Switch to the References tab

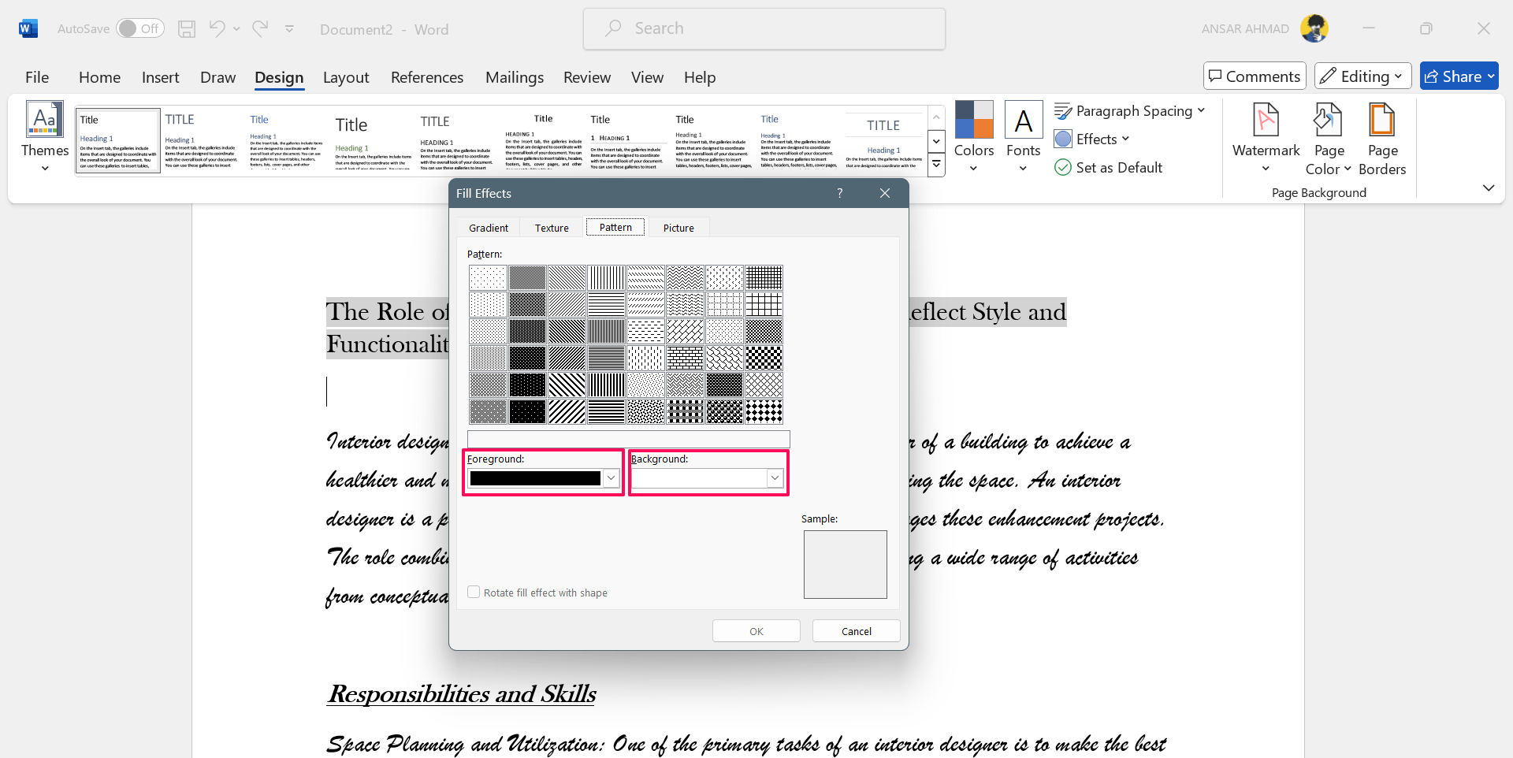pos(427,77)
